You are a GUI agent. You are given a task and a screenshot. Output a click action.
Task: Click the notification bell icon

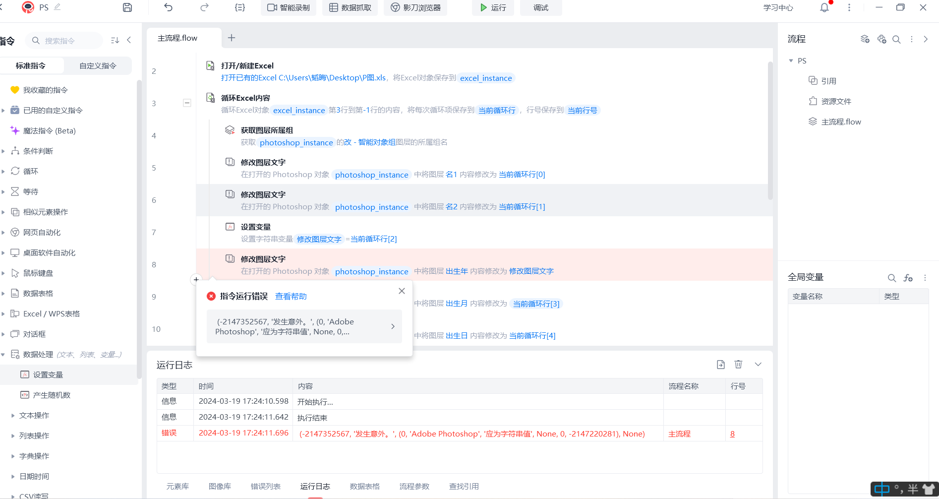[824, 7]
